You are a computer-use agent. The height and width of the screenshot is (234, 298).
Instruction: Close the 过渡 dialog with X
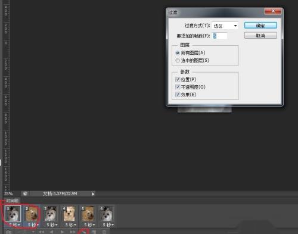[x=273, y=11]
